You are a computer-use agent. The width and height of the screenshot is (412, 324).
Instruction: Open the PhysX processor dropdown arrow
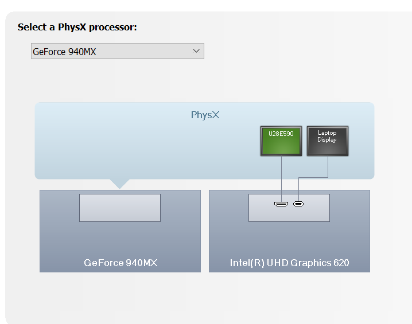pyautogui.click(x=196, y=51)
